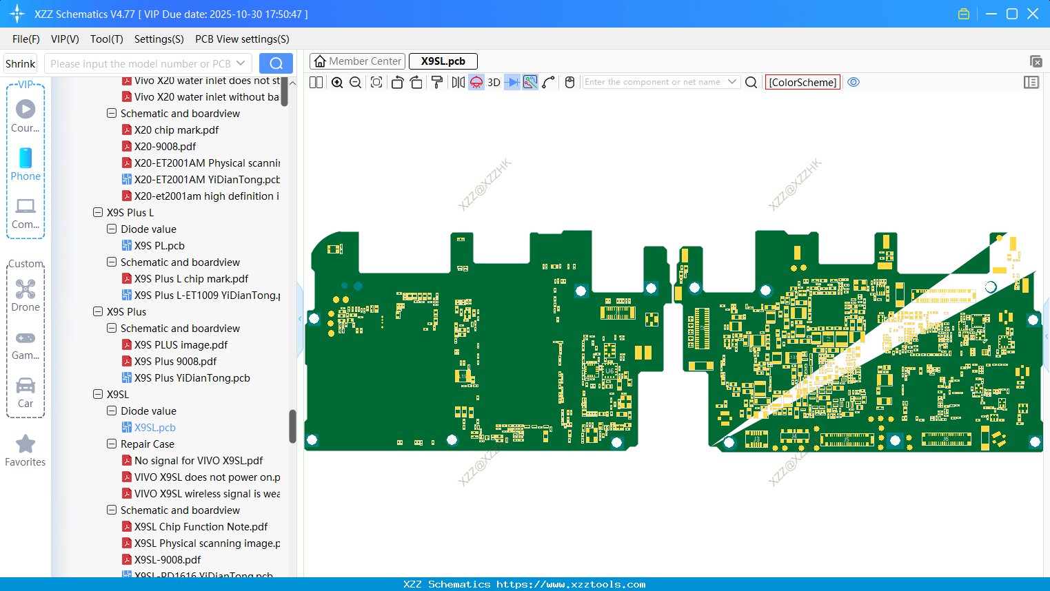1050x591 pixels.
Task: Toggle the eye visibility icon
Action: 854,82
